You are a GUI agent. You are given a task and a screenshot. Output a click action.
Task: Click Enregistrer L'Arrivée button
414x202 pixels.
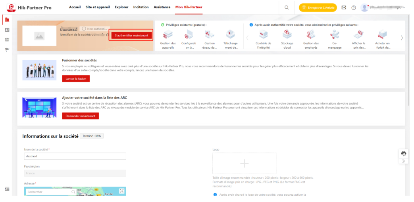pos(318,8)
